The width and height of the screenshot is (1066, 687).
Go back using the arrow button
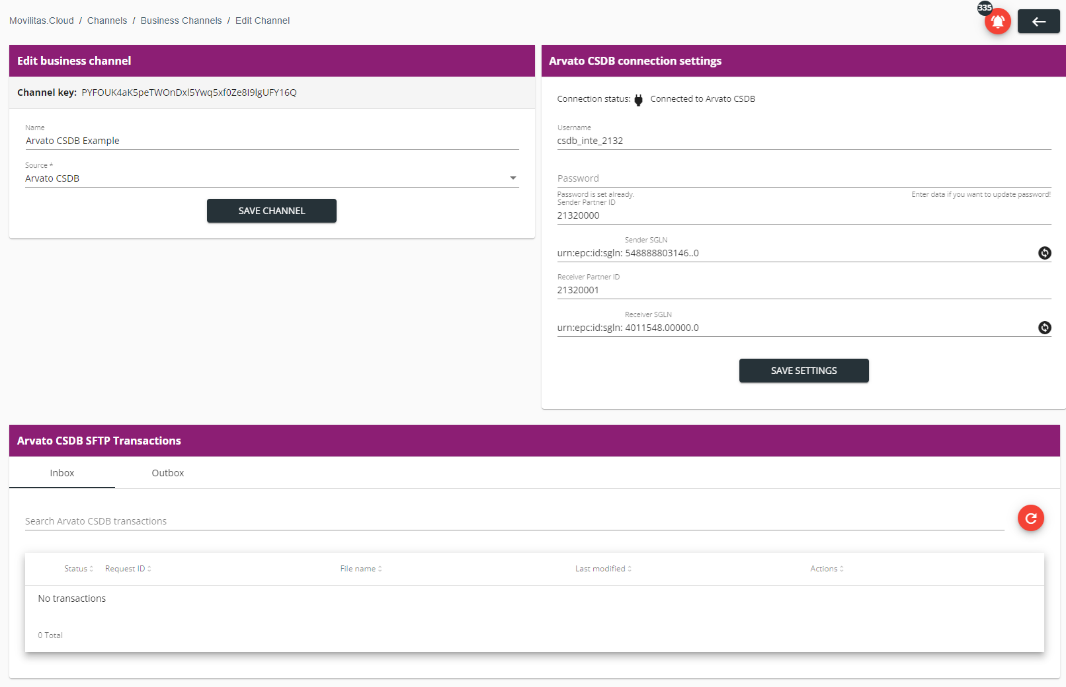tap(1038, 21)
